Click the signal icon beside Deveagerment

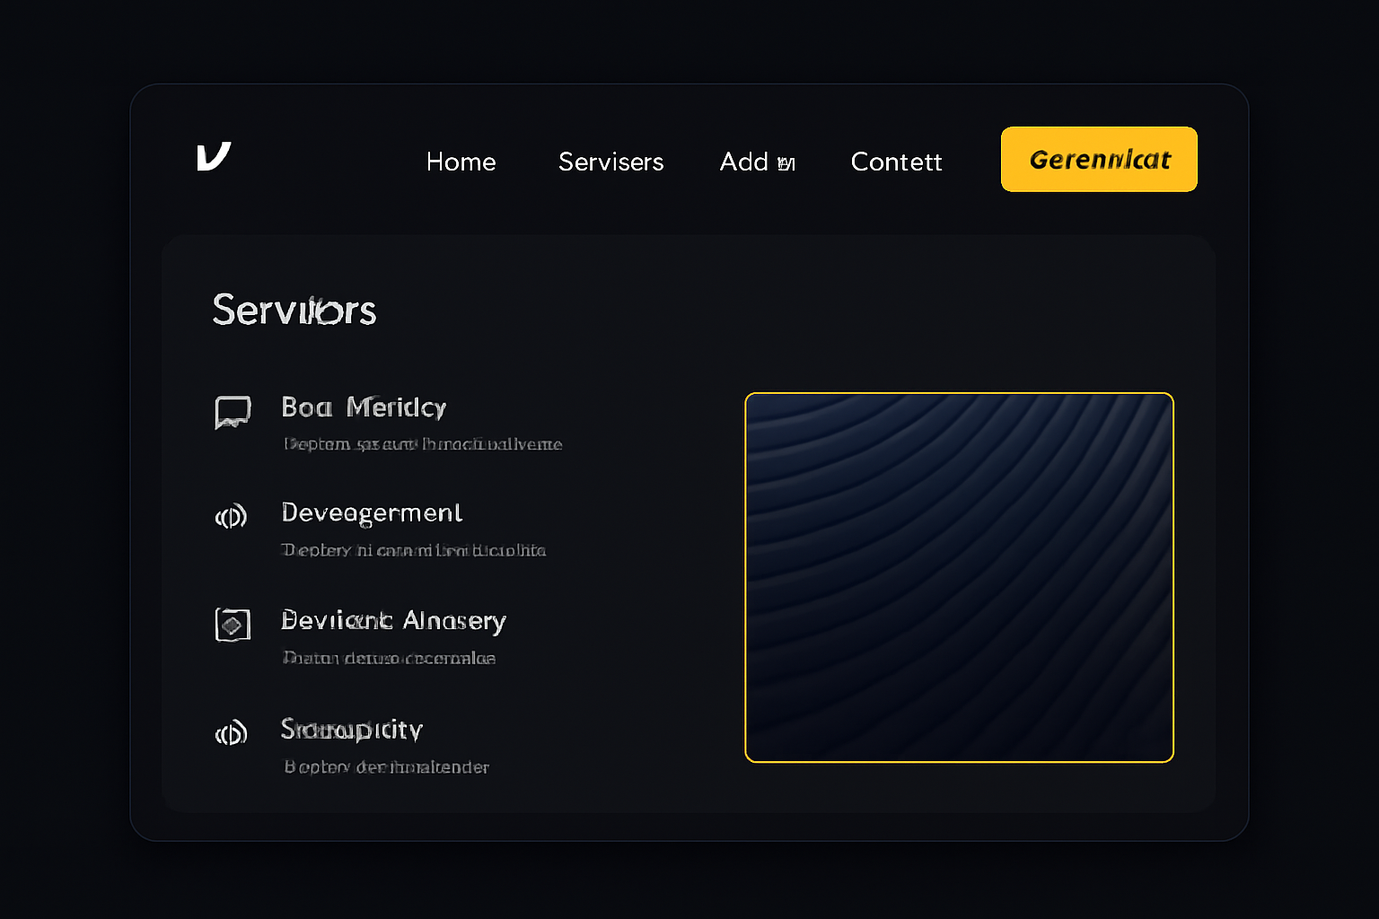click(x=231, y=516)
